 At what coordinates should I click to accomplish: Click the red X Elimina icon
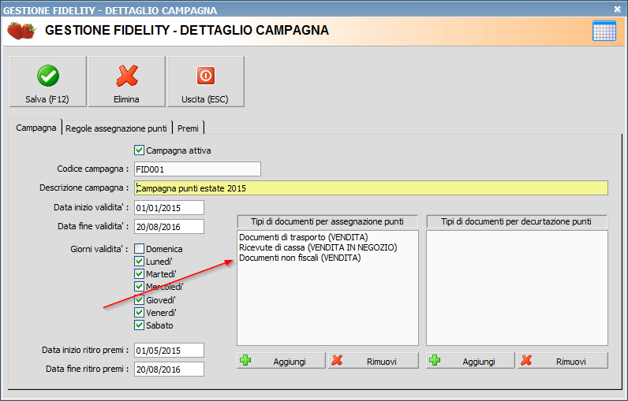[127, 76]
